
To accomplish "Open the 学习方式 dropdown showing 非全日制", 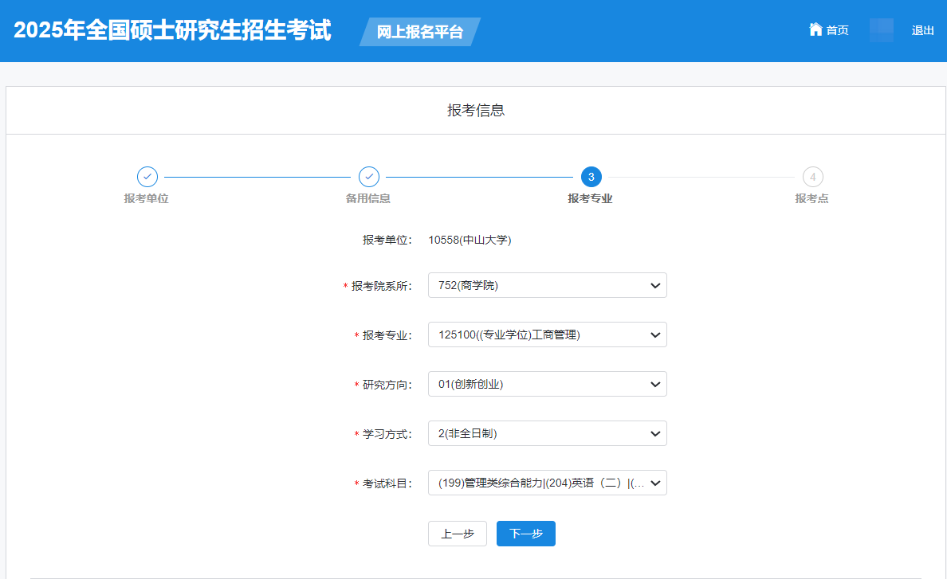I will pyautogui.click(x=547, y=433).
